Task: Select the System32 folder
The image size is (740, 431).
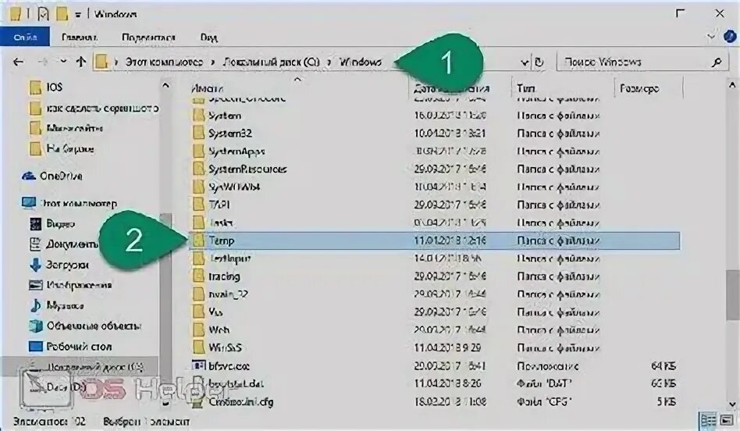Action: coord(229,134)
